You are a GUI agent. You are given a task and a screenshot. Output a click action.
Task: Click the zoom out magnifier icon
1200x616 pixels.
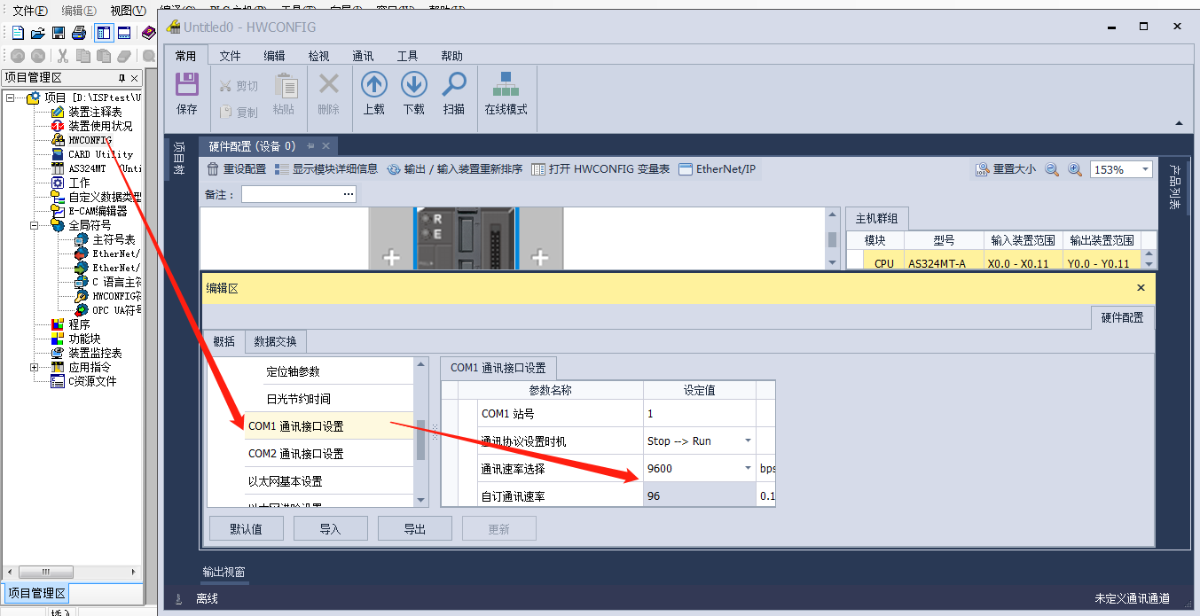point(1052,169)
